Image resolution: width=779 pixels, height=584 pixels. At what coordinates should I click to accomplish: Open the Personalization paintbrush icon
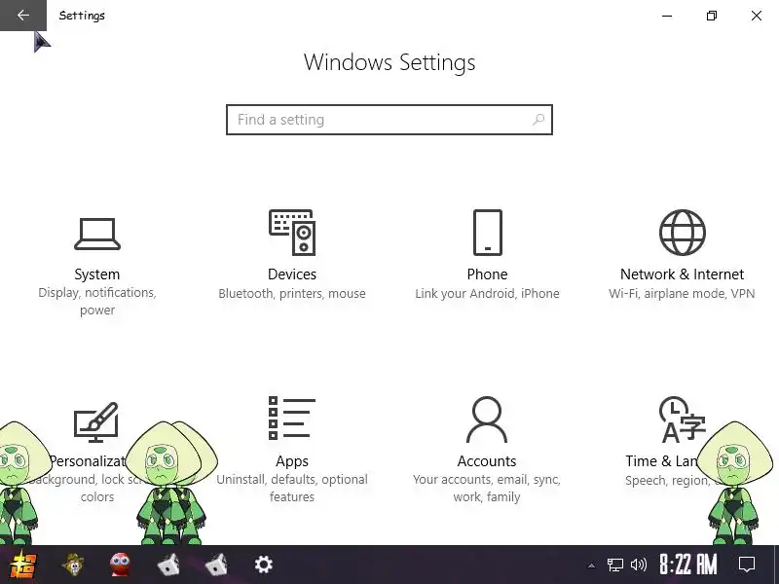[95, 422]
